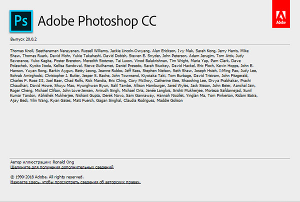
Task: Open the link 'Щелкните для получения дополнительных сведений'
Action: pyautogui.click(x=62, y=167)
